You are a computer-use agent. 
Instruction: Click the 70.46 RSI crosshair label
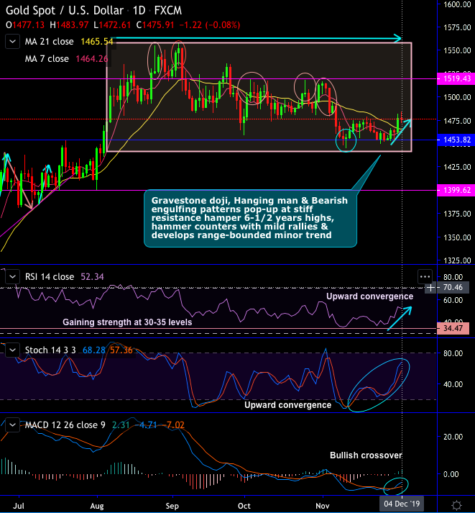tap(453, 288)
